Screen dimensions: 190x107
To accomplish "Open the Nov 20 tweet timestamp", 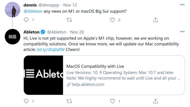I will point(77,32).
